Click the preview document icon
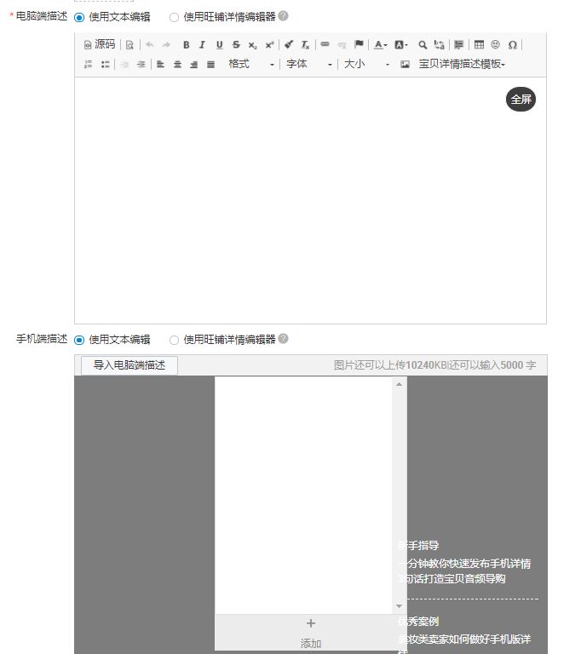 [129, 44]
